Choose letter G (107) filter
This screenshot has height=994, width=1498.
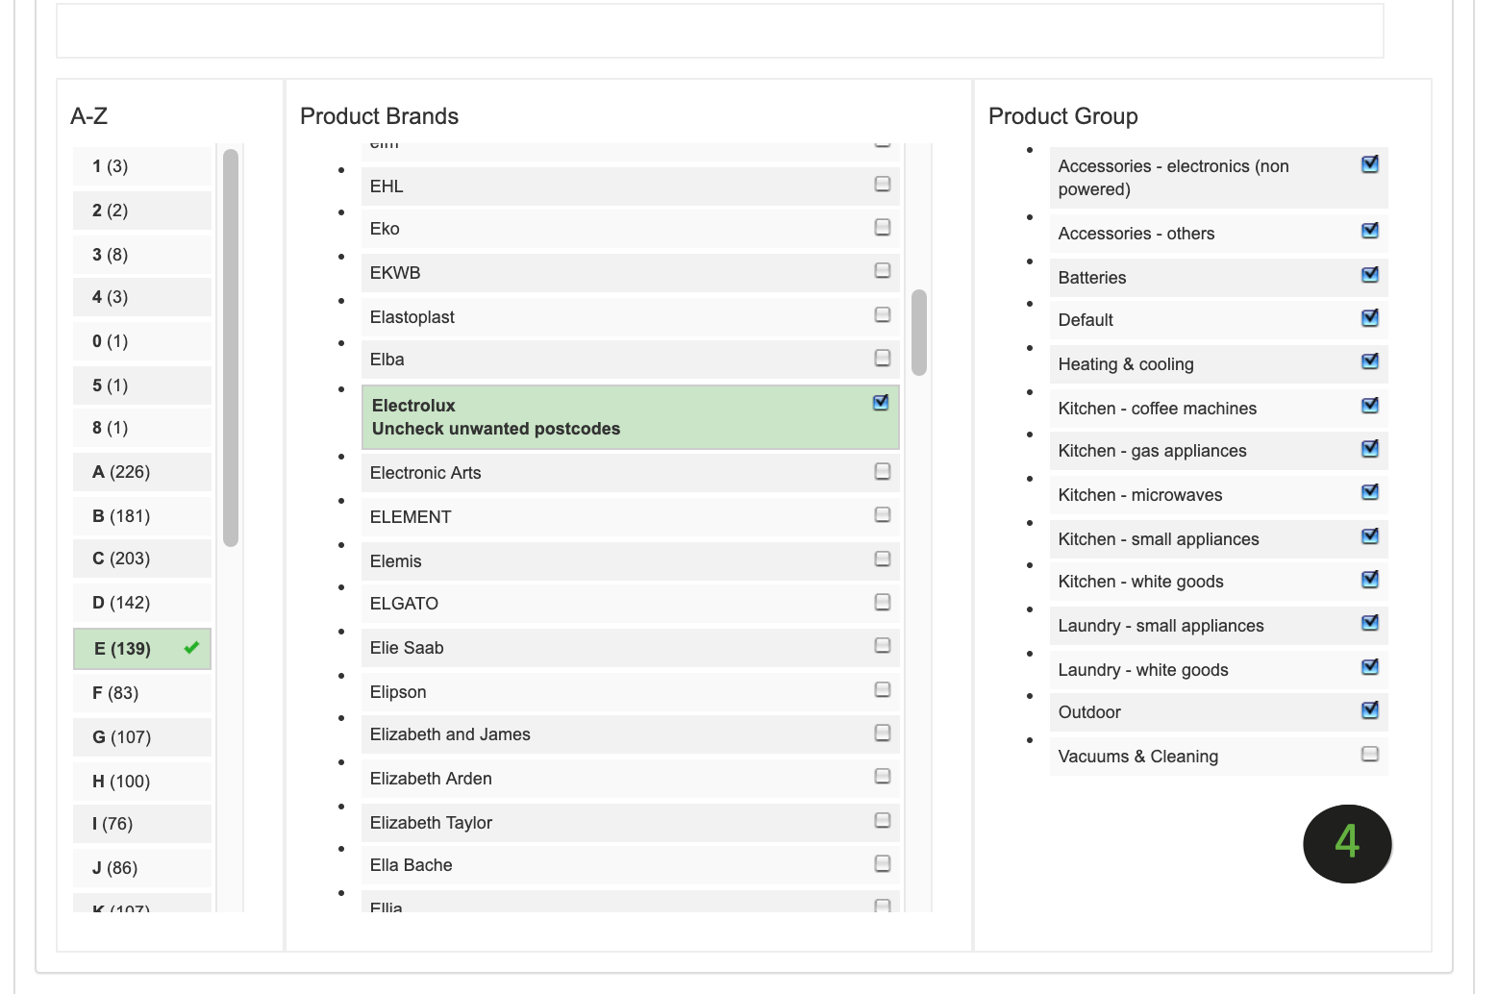(x=142, y=737)
